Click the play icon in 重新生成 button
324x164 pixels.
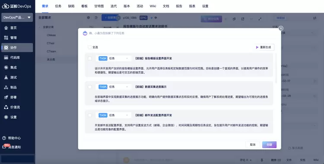(257, 47)
